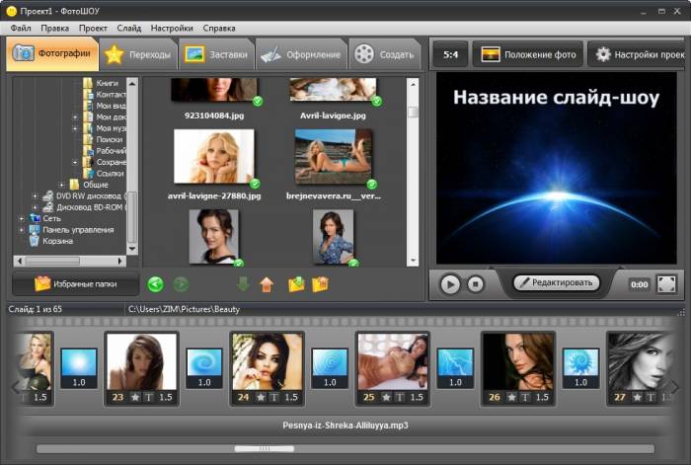Switch to the Оформление tab
The height and width of the screenshot is (465, 691).
[x=301, y=54]
